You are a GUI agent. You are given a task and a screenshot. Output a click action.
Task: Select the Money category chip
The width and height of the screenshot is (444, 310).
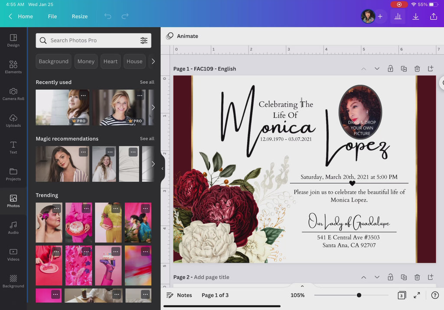(x=86, y=61)
